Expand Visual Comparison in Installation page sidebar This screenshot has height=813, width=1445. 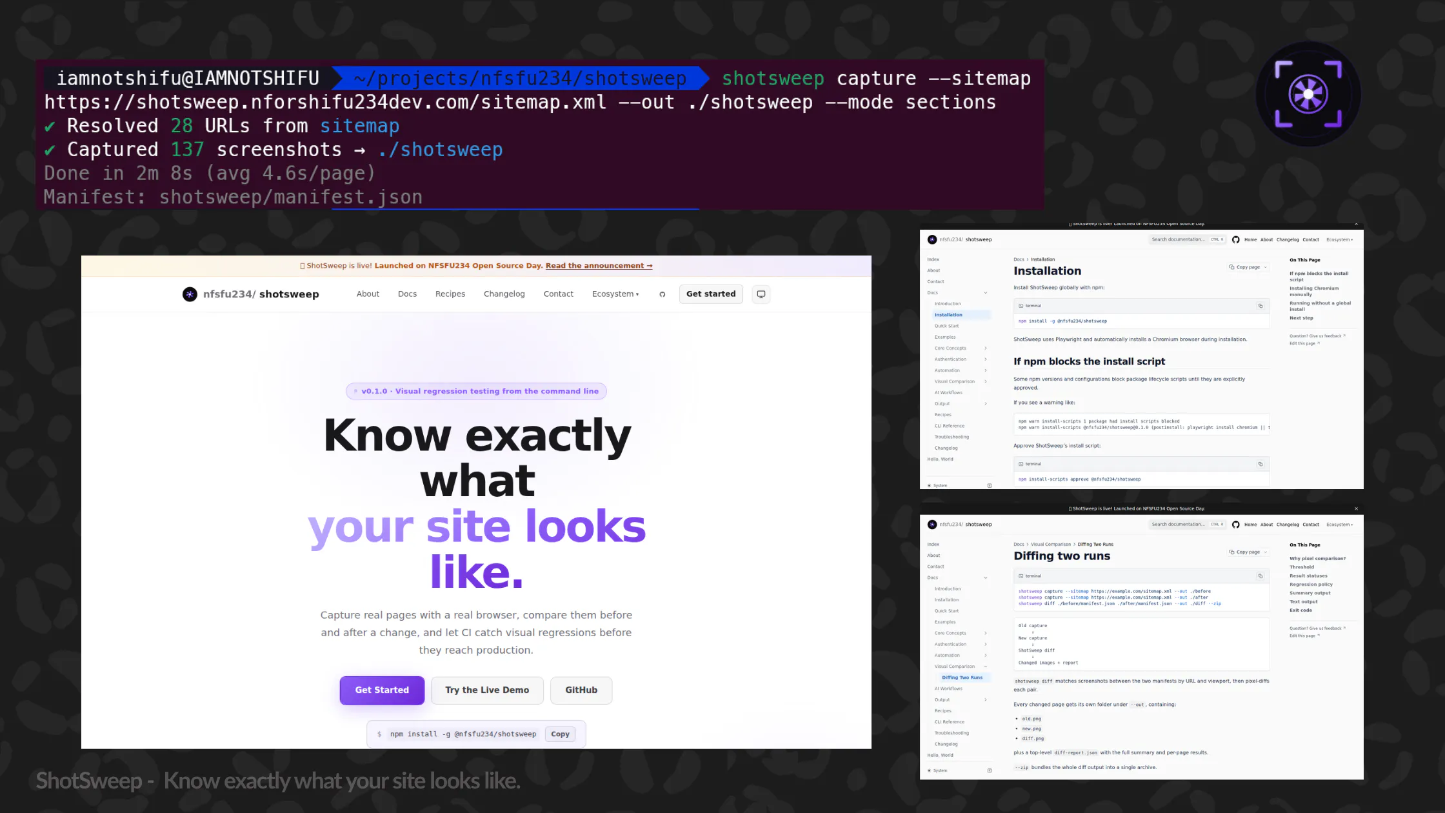(985, 381)
